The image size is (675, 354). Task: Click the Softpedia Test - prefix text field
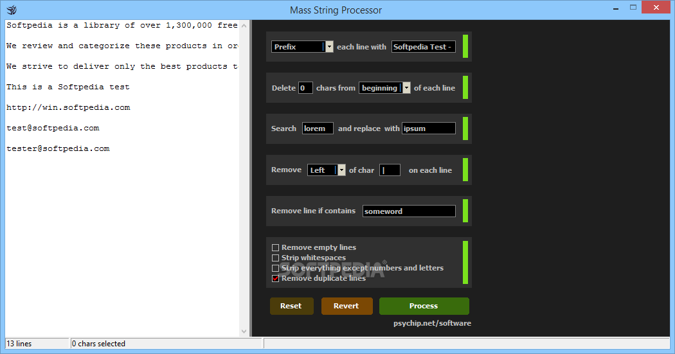[424, 46]
